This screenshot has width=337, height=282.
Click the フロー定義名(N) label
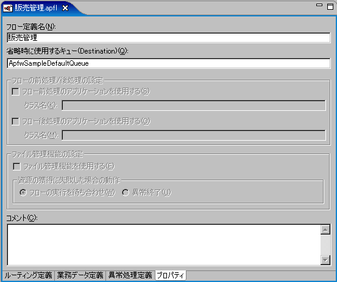(31, 27)
